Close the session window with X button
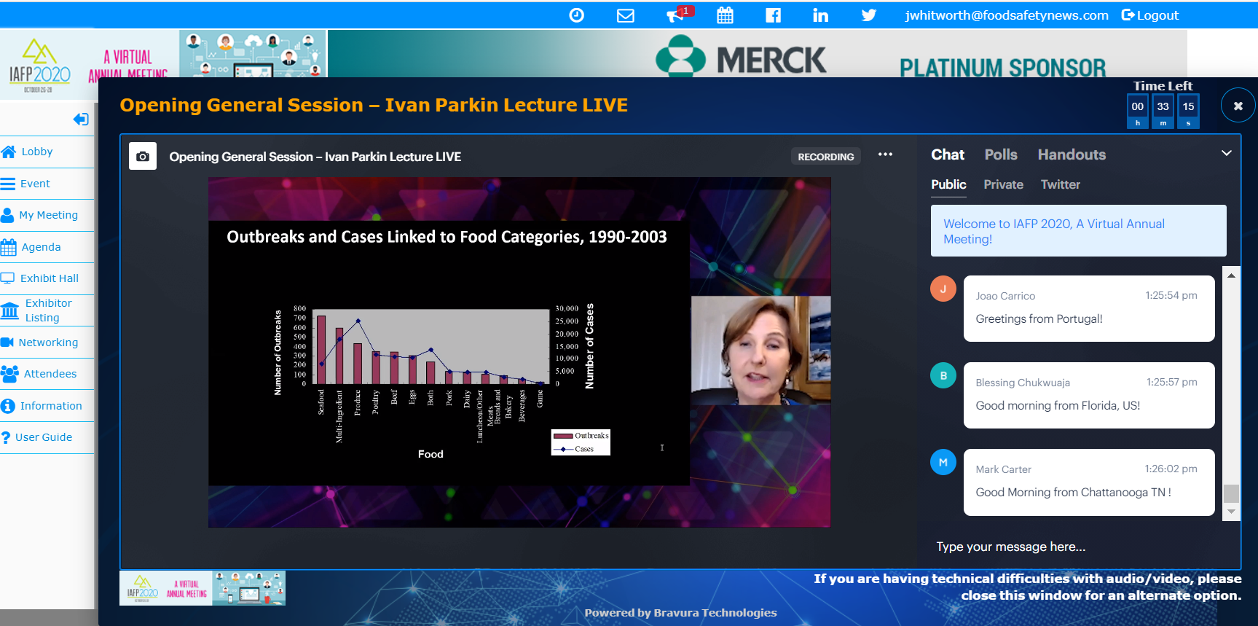The width and height of the screenshot is (1258, 626). point(1238,106)
